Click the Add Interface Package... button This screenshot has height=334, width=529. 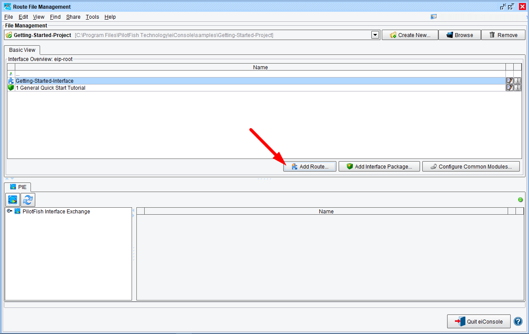pos(379,166)
